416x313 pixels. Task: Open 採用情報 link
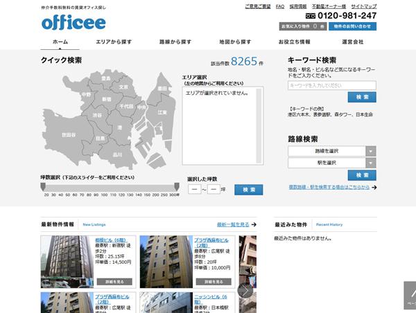298,6
